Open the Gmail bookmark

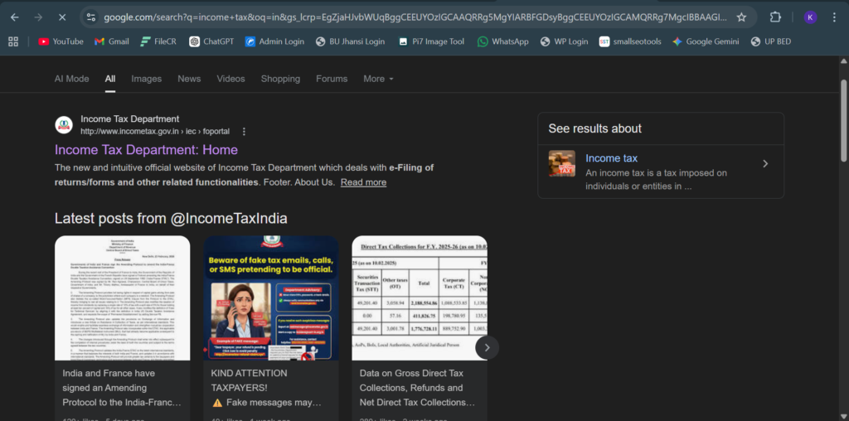111,41
